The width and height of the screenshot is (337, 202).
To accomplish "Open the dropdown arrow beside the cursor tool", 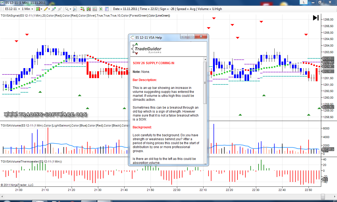I will tap(70, 9).
